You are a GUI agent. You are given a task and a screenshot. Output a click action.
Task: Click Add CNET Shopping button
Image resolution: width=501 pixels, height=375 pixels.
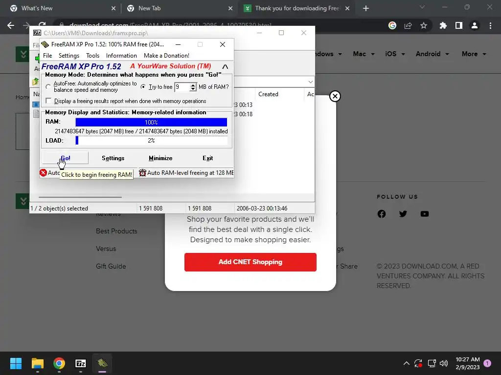[x=250, y=262]
